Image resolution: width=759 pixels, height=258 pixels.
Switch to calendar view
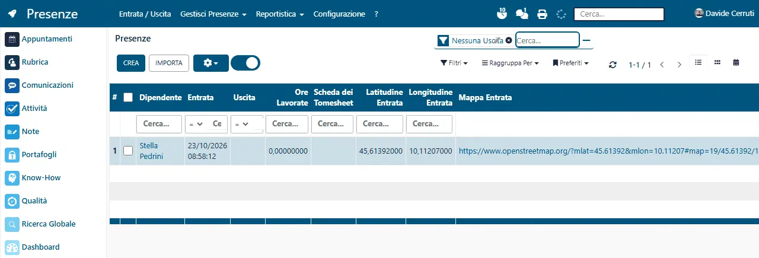736,62
